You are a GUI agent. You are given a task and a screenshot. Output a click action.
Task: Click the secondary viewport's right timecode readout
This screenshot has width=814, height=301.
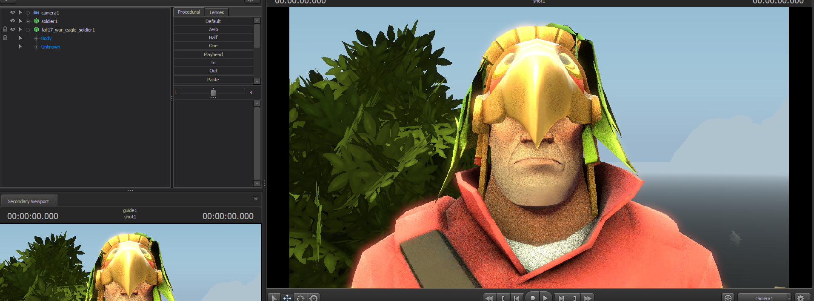click(228, 216)
